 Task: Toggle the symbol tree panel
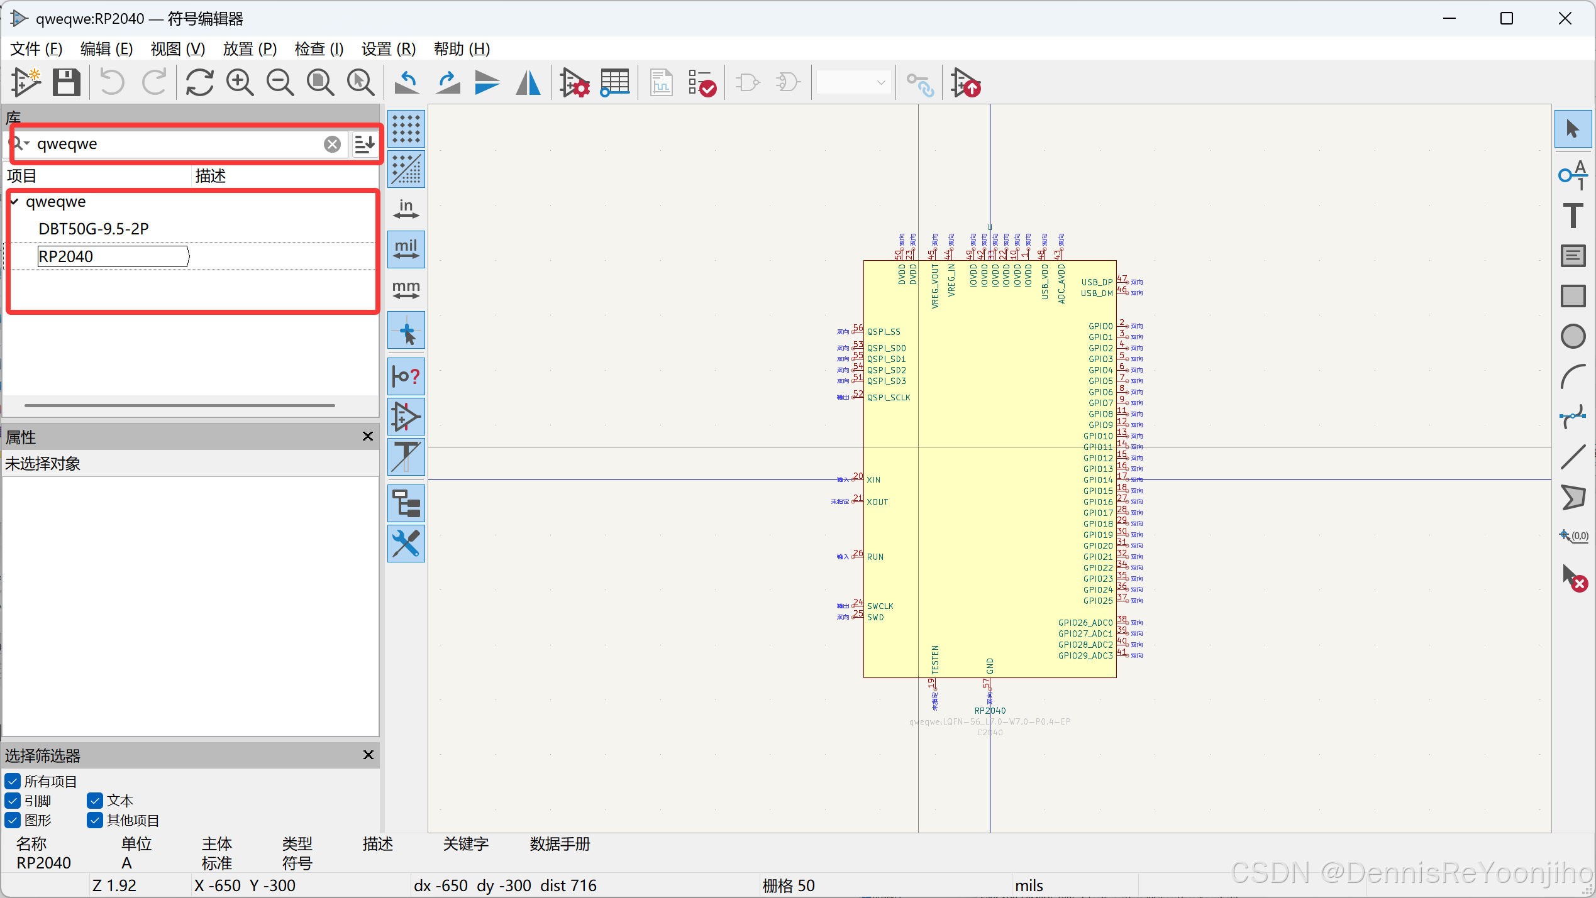tap(406, 503)
